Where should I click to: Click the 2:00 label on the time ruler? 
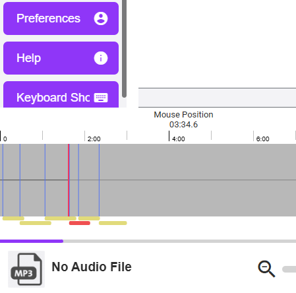click(94, 139)
